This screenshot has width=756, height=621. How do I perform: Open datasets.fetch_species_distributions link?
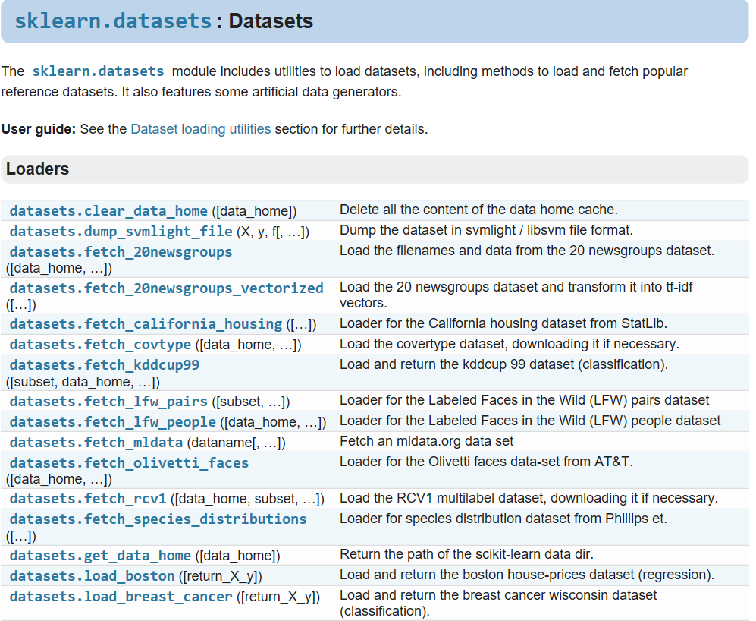158,519
